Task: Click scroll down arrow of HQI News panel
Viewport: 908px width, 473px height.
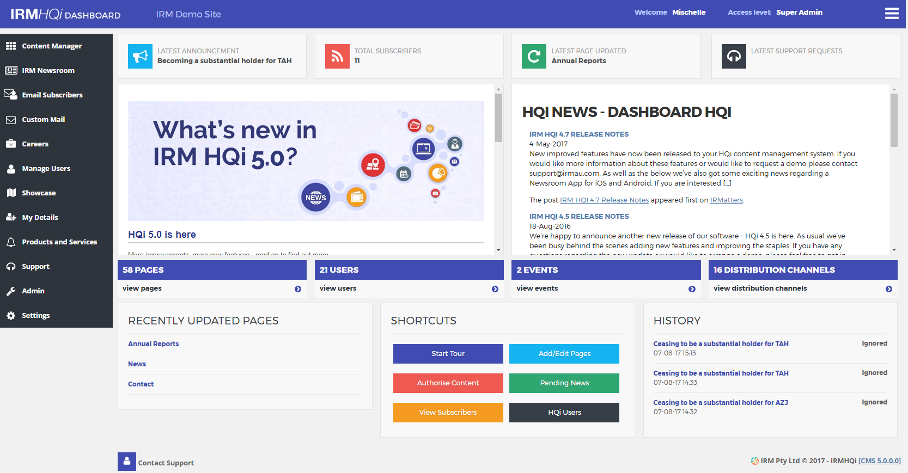Action: click(894, 250)
